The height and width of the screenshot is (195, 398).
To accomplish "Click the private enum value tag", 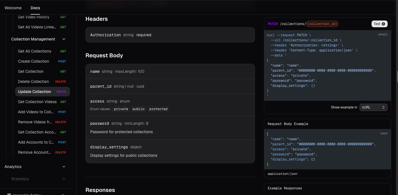I will [x=121, y=109].
